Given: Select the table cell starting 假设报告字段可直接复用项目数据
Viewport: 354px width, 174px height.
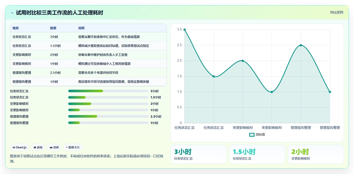Looking at the screenshot, I should [114, 82].
